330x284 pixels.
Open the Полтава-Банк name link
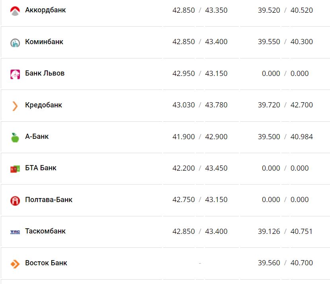pos(49,200)
